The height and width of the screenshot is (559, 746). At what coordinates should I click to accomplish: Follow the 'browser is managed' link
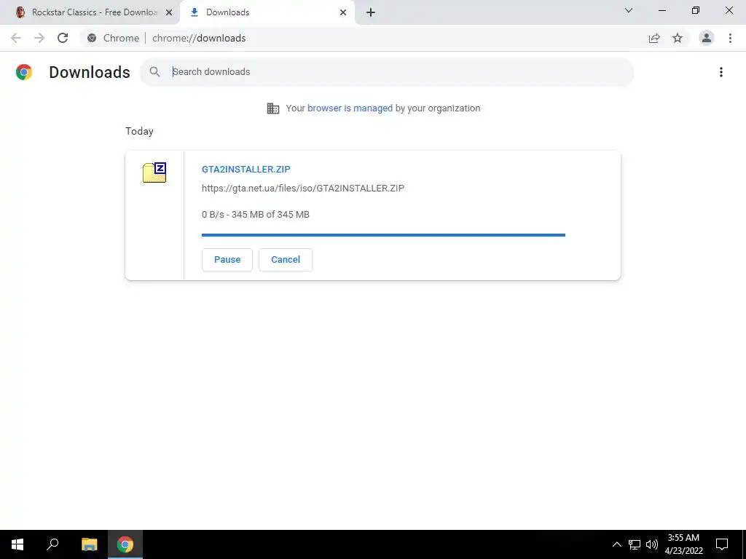[350, 108]
